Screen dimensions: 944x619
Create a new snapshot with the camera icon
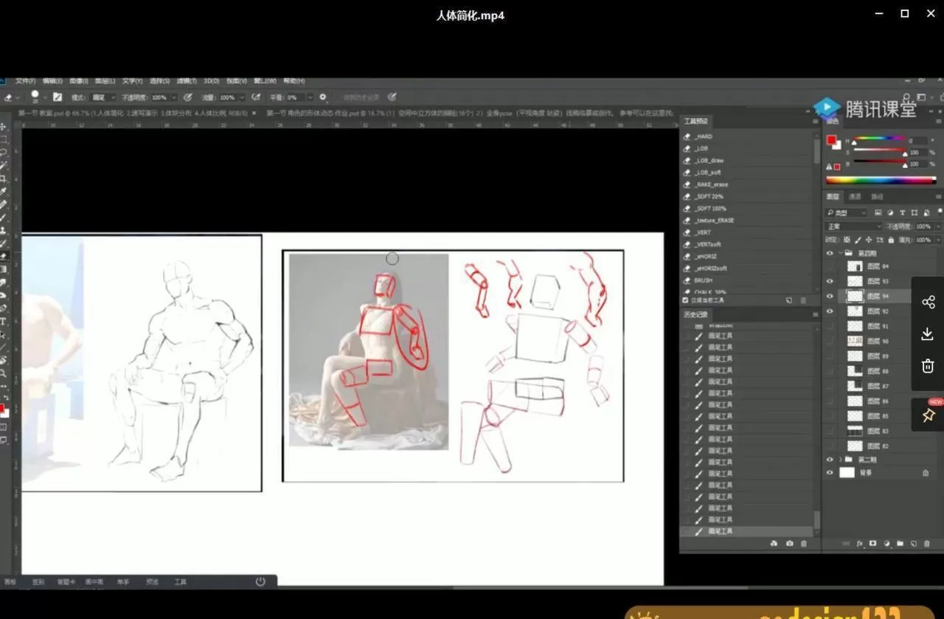click(x=789, y=544)
